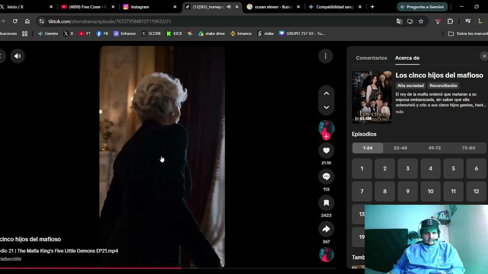Viewport: 488px width, 274px height.
Task: Open comments via the speech bubble icon
Action: 326,177
